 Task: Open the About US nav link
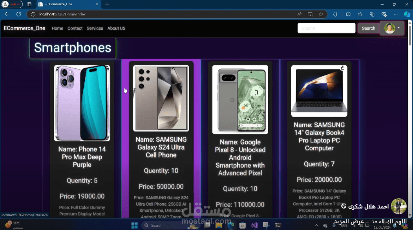click(x=116, y=28)
